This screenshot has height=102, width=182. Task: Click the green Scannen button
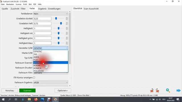[x=27, y=91]
